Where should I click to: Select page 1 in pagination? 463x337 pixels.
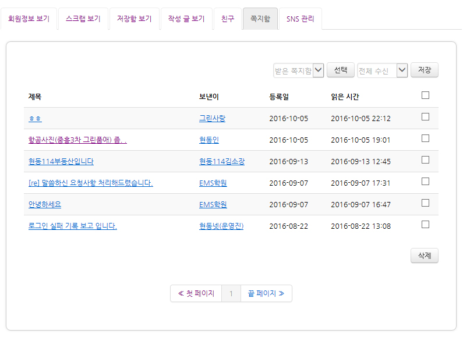click(231, 293)
